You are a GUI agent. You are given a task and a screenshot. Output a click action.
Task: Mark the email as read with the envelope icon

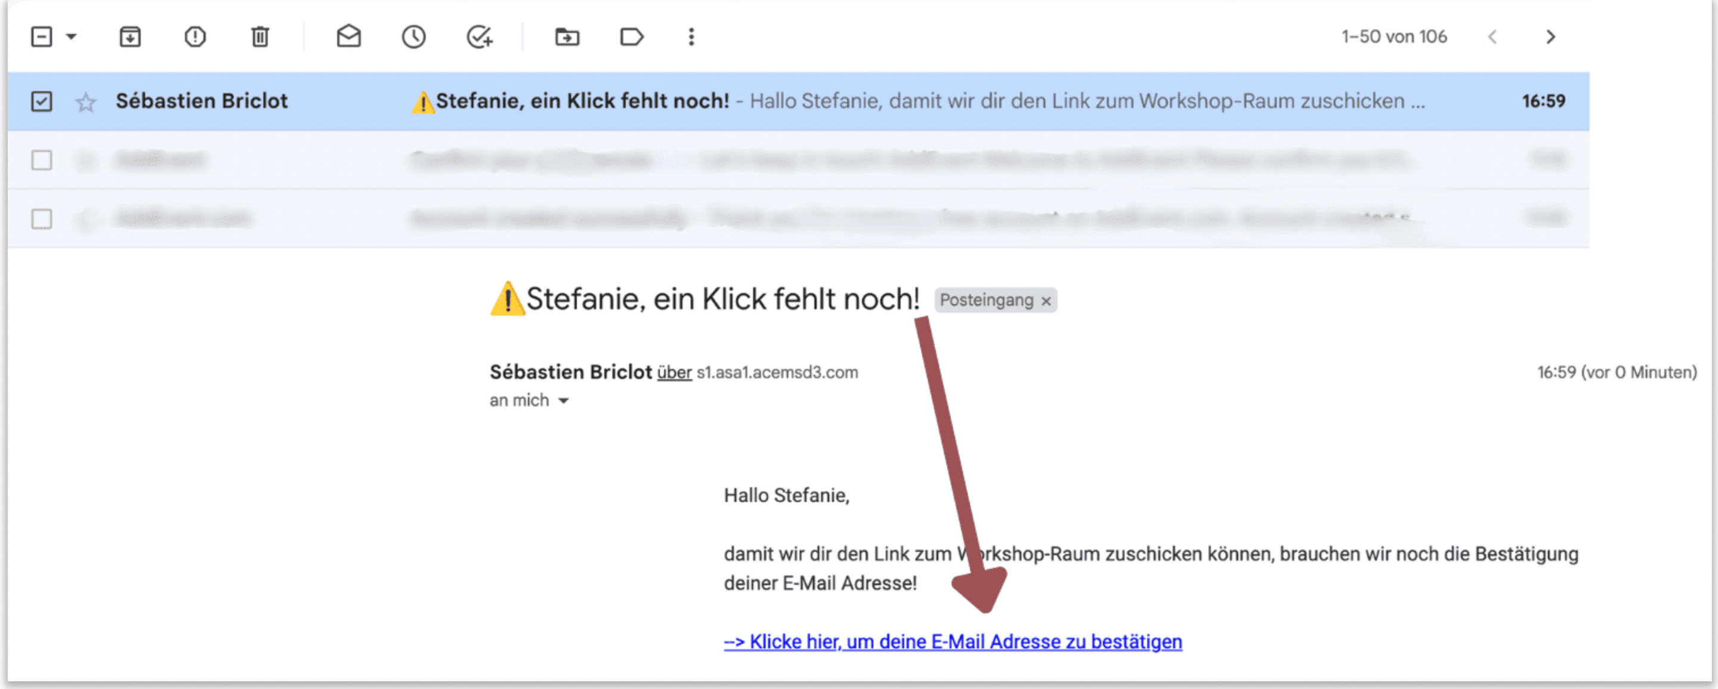(349, 36)
